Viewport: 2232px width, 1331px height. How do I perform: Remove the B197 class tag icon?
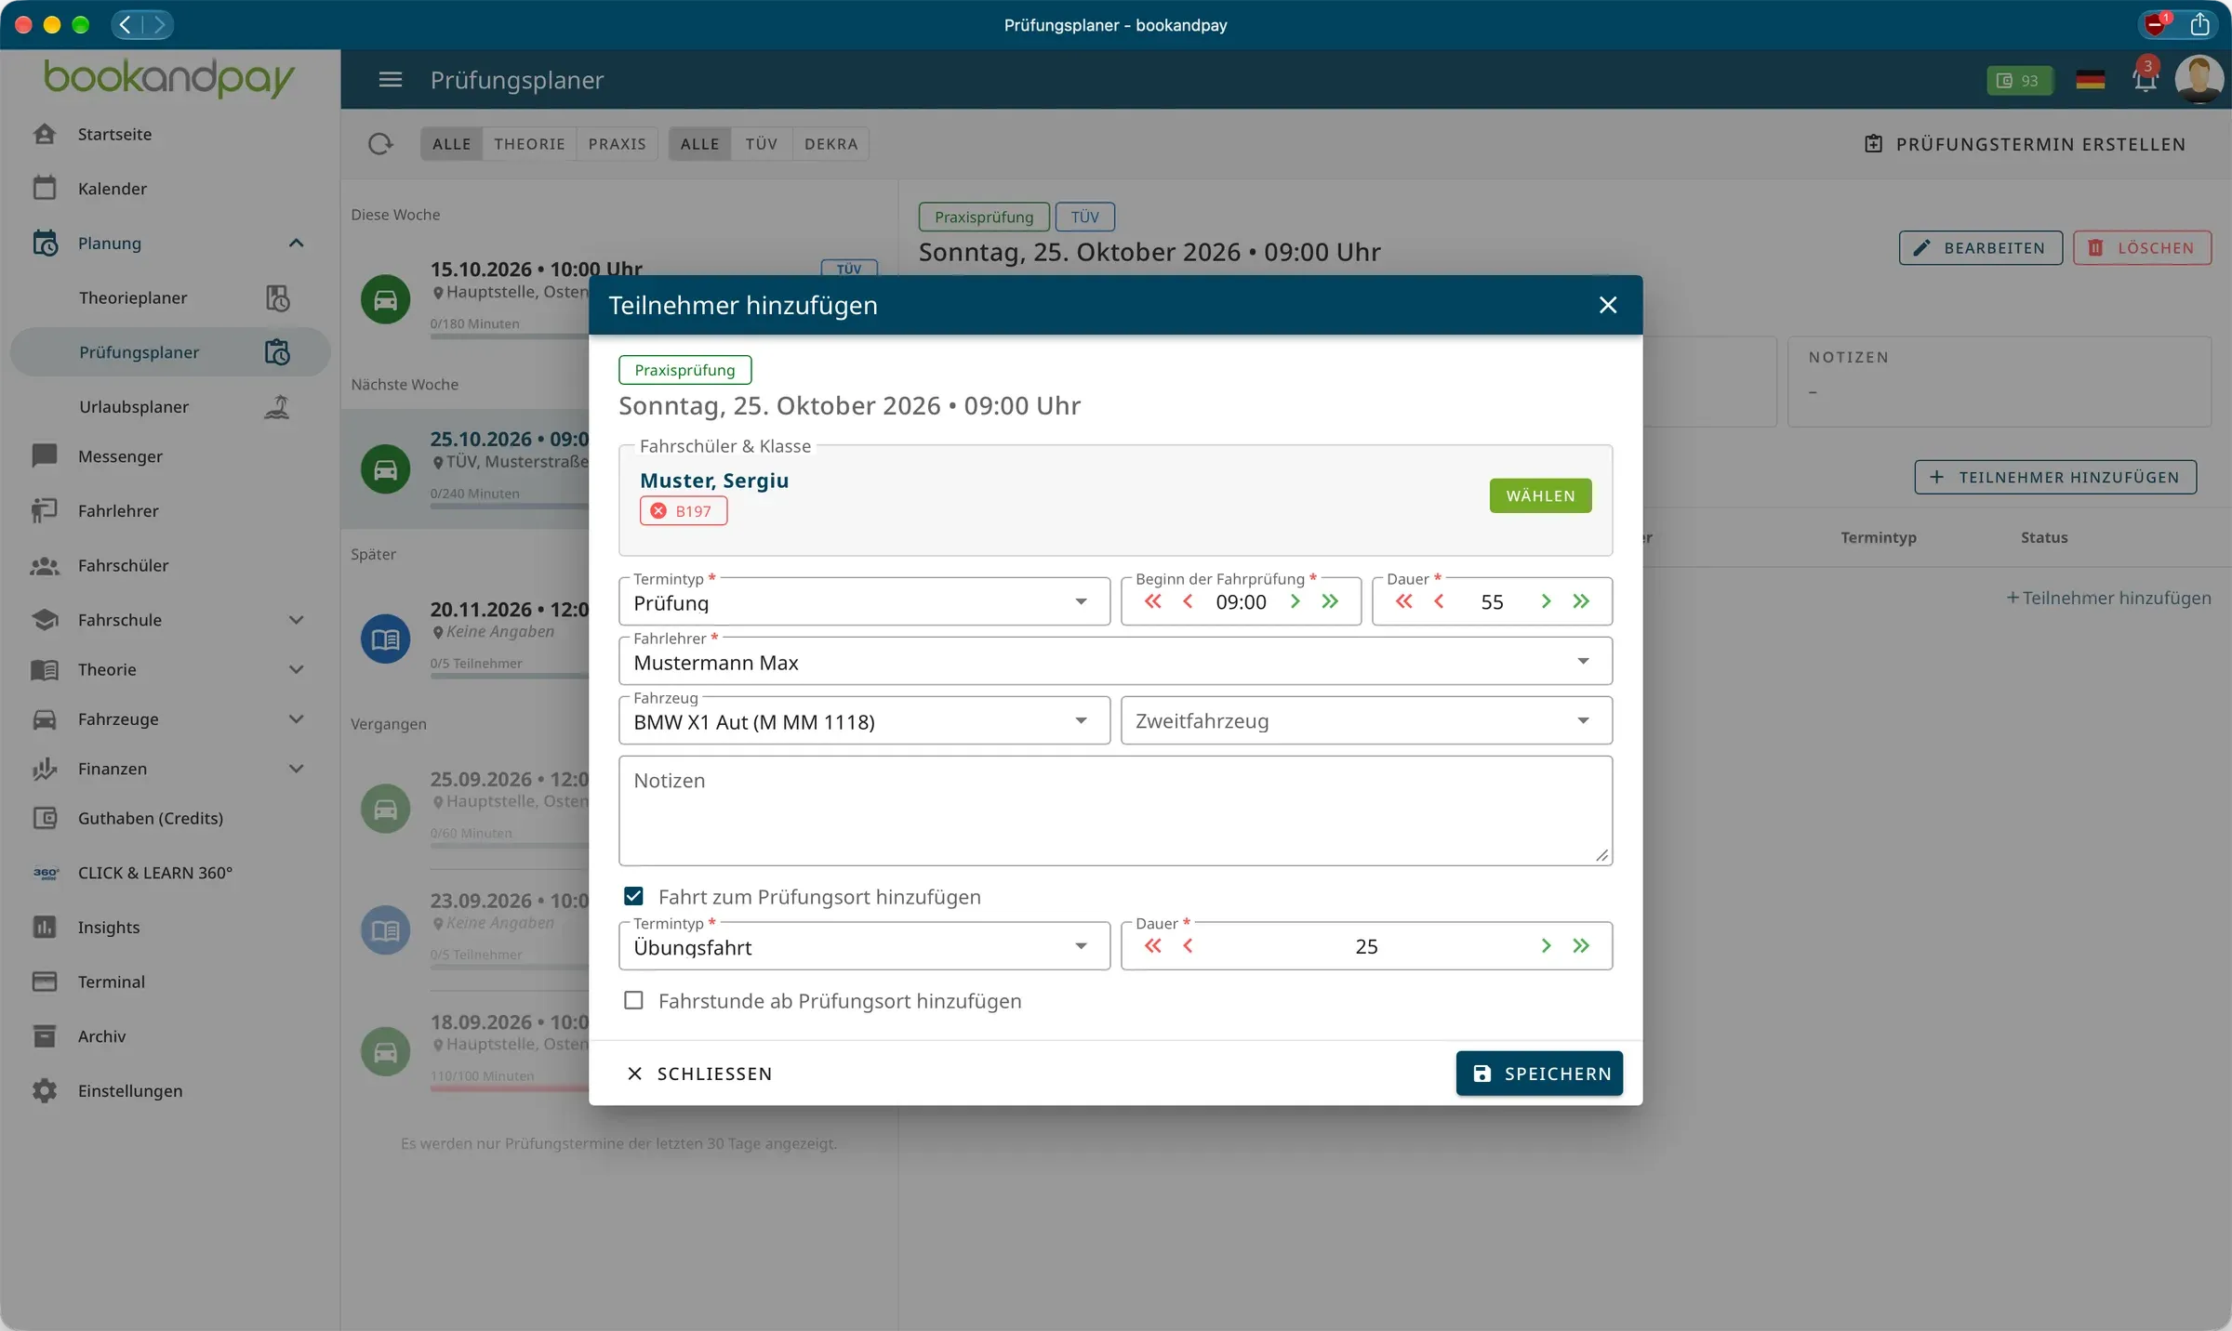[658, 511]
